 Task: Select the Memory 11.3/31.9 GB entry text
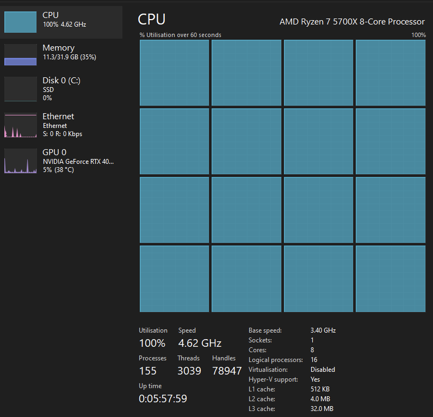pos(69,57)
